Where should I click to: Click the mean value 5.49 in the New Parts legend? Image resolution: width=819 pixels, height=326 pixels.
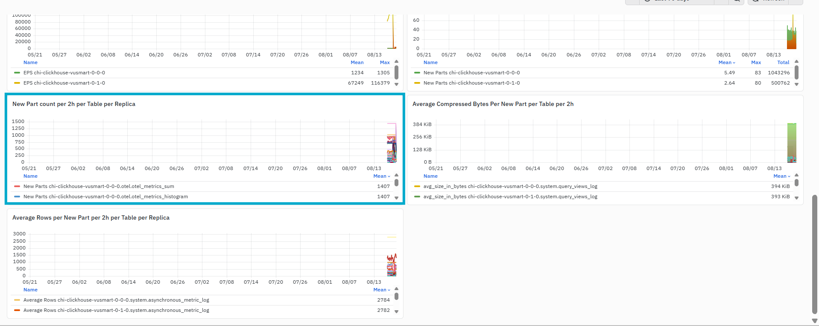729,73
